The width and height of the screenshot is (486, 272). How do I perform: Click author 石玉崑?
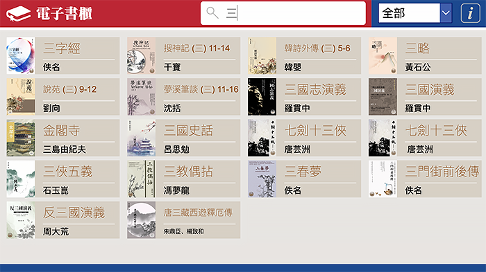pyautogui.click(x=56, y=190)
